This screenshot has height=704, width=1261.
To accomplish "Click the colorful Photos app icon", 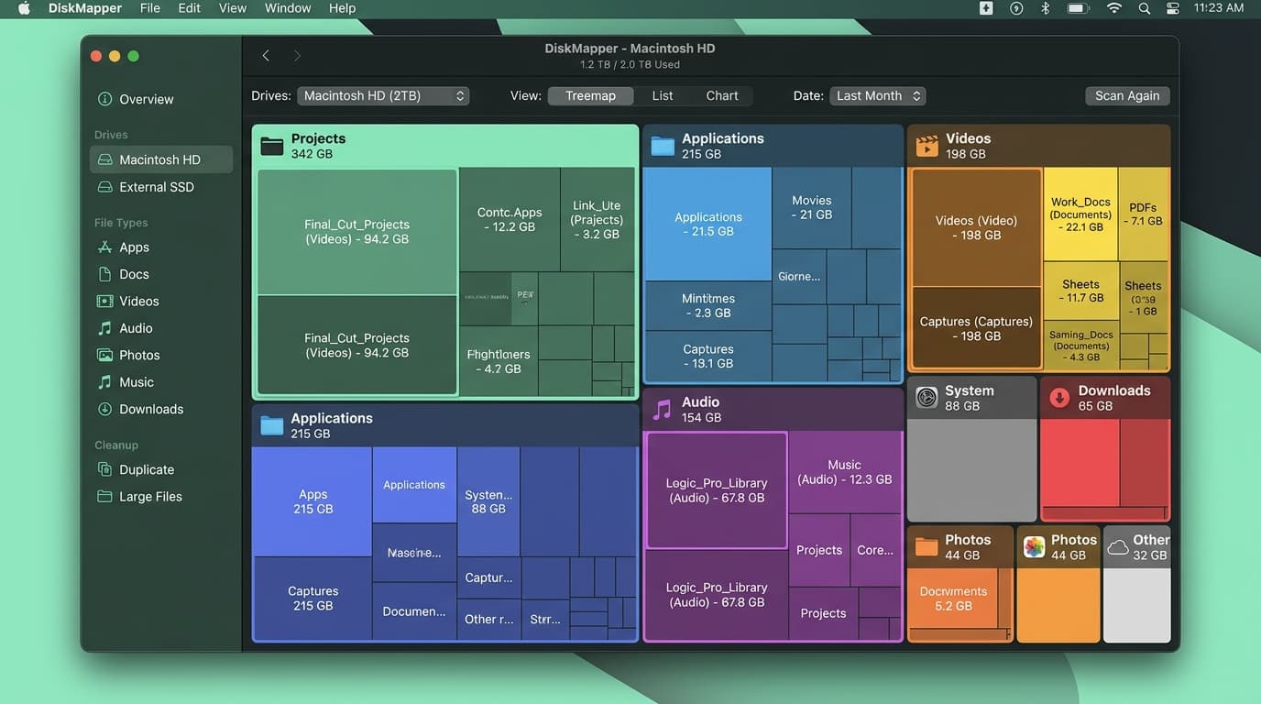I will pyautogui.click(x=1034, y=547).
